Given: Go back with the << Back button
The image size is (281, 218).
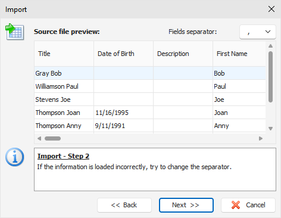Looking at the screenshot, I should click(x=124, y=205).
